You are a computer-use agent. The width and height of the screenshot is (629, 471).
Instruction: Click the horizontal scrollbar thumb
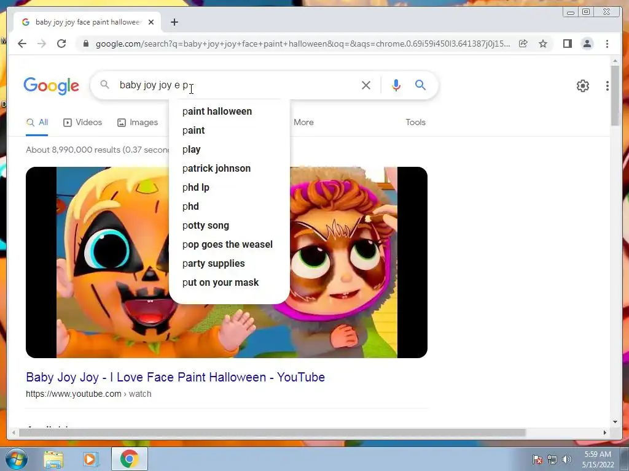coord(272,432)
